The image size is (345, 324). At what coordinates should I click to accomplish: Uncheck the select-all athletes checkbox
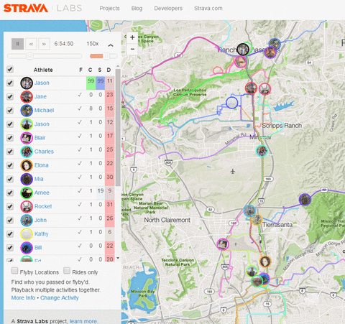coord(10,69)
